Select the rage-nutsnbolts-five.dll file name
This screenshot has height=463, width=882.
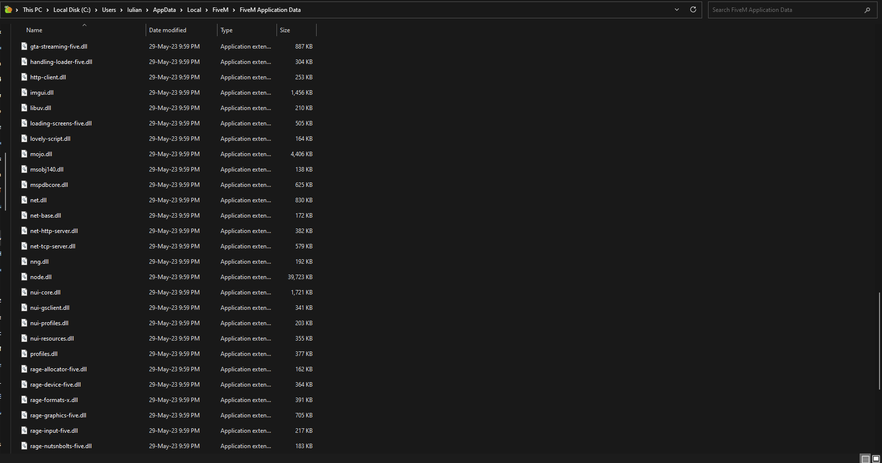tap(61, 446)
